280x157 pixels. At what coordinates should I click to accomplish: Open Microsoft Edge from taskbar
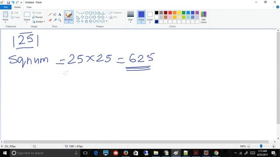[96, 153]
